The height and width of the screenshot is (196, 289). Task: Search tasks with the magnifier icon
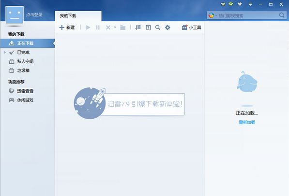pyautogui.click(x=158, y=28)
